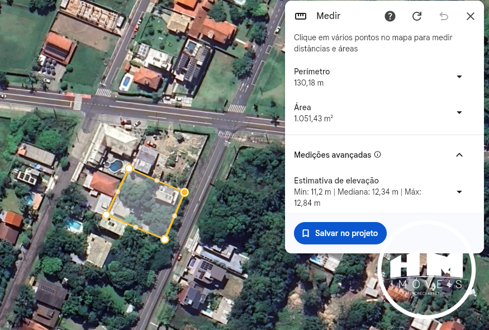Select the leftmost polygon vertex
The width and height of the screenshot is (489, 330).
[x=106, y=215]
